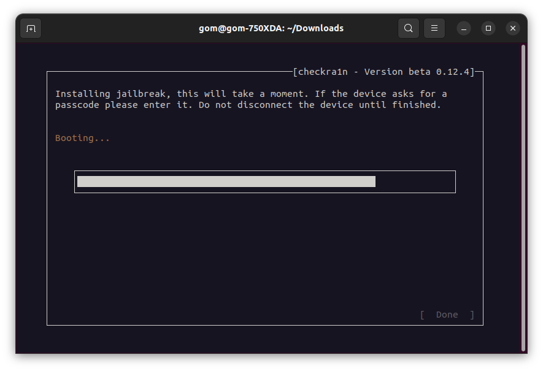Viewport: 543px width, 371px height.
Task: Click the 'checkra1n - Version beta 0.12.4' header
Action: 383,72
